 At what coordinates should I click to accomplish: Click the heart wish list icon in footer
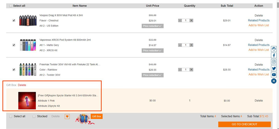click(x=67, y=116)
